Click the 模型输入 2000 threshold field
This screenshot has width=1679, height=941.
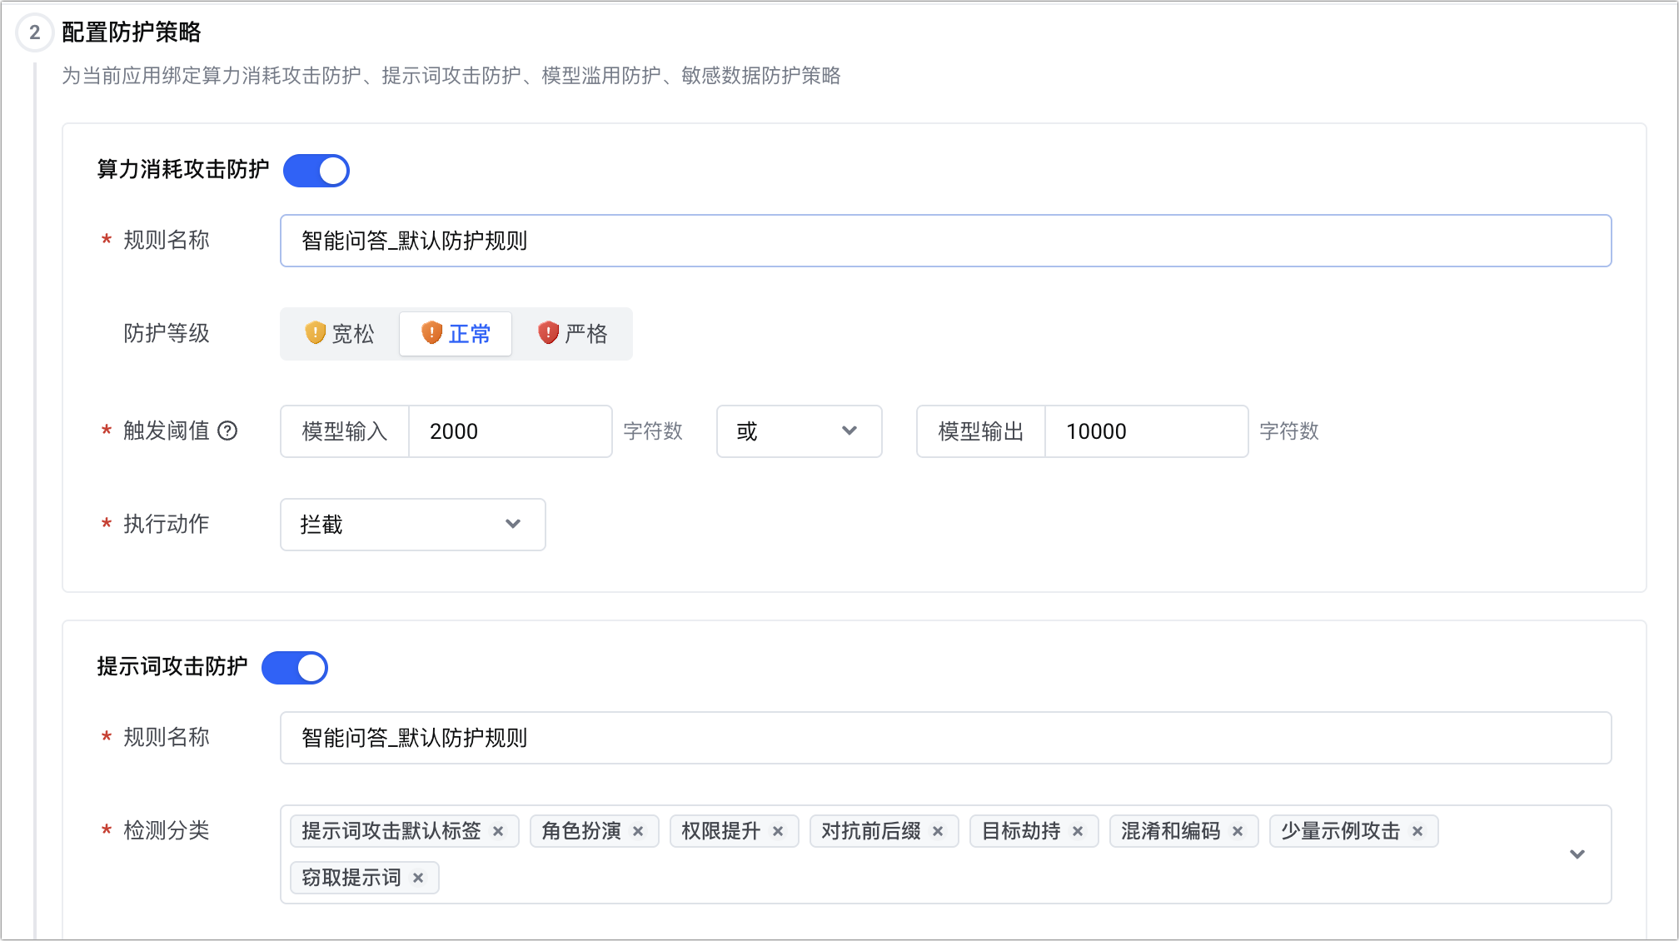coord(510,431)
